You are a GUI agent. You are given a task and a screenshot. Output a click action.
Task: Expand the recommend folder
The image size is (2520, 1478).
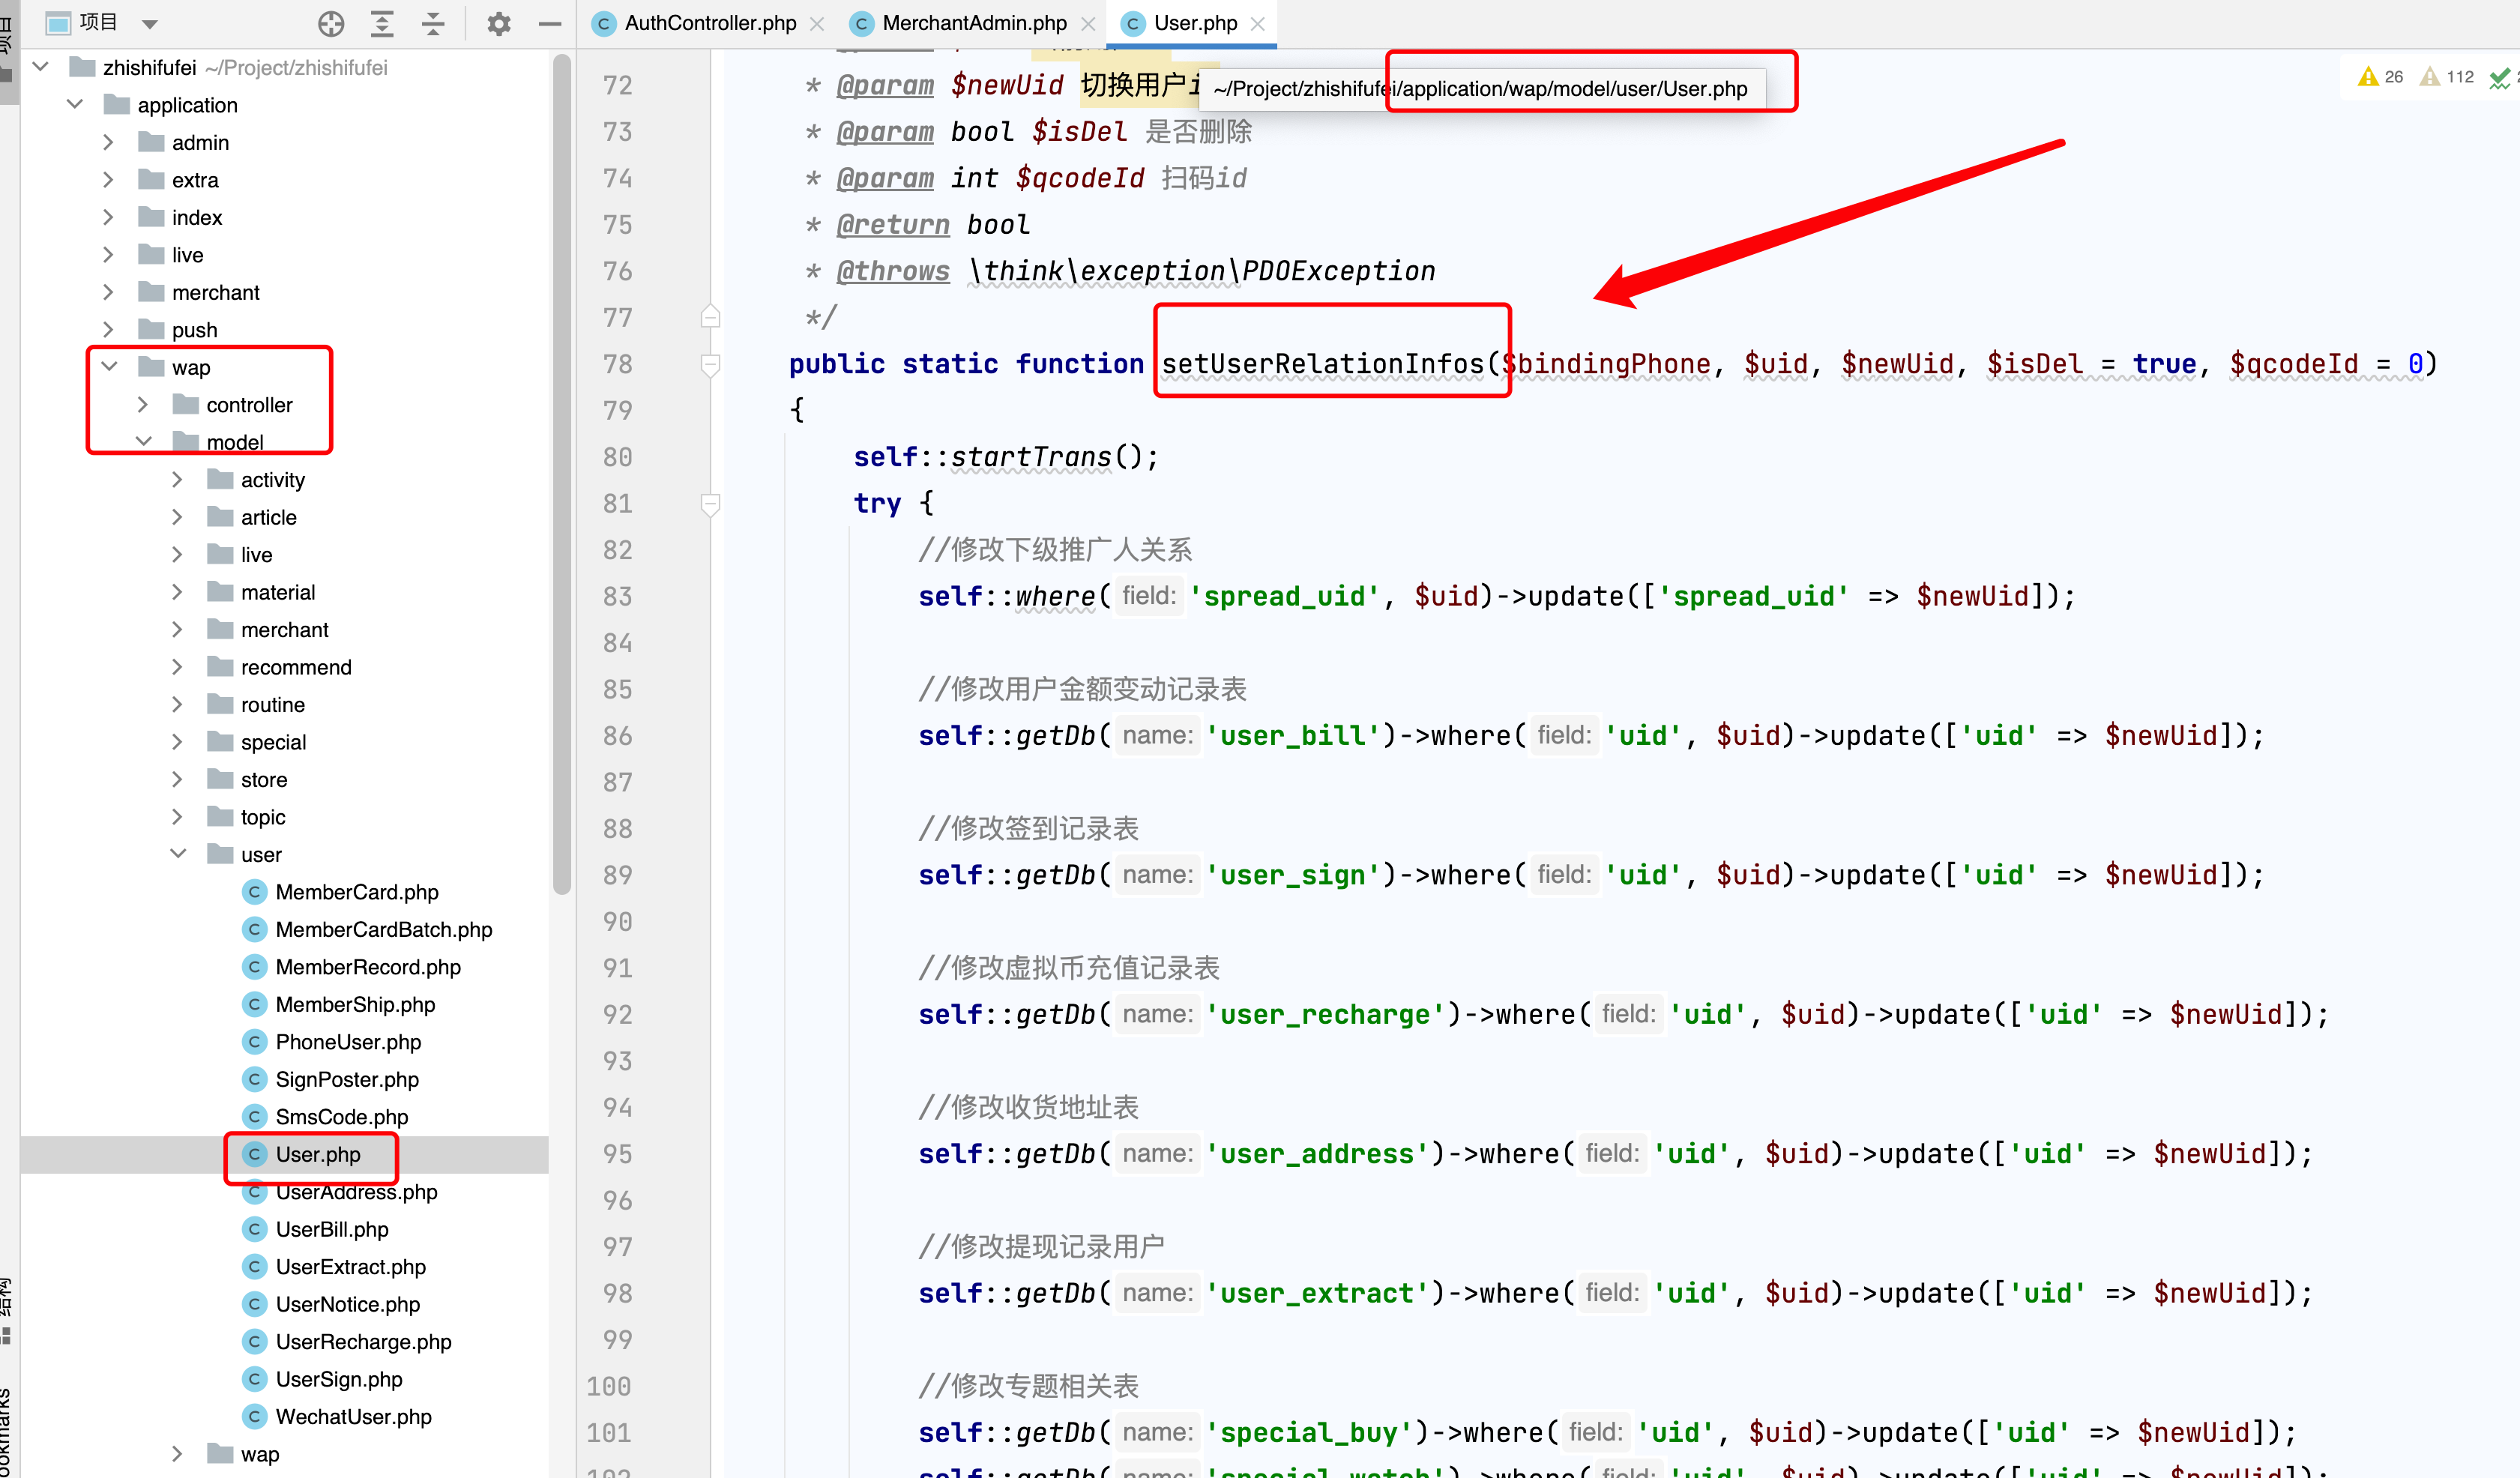178,667
